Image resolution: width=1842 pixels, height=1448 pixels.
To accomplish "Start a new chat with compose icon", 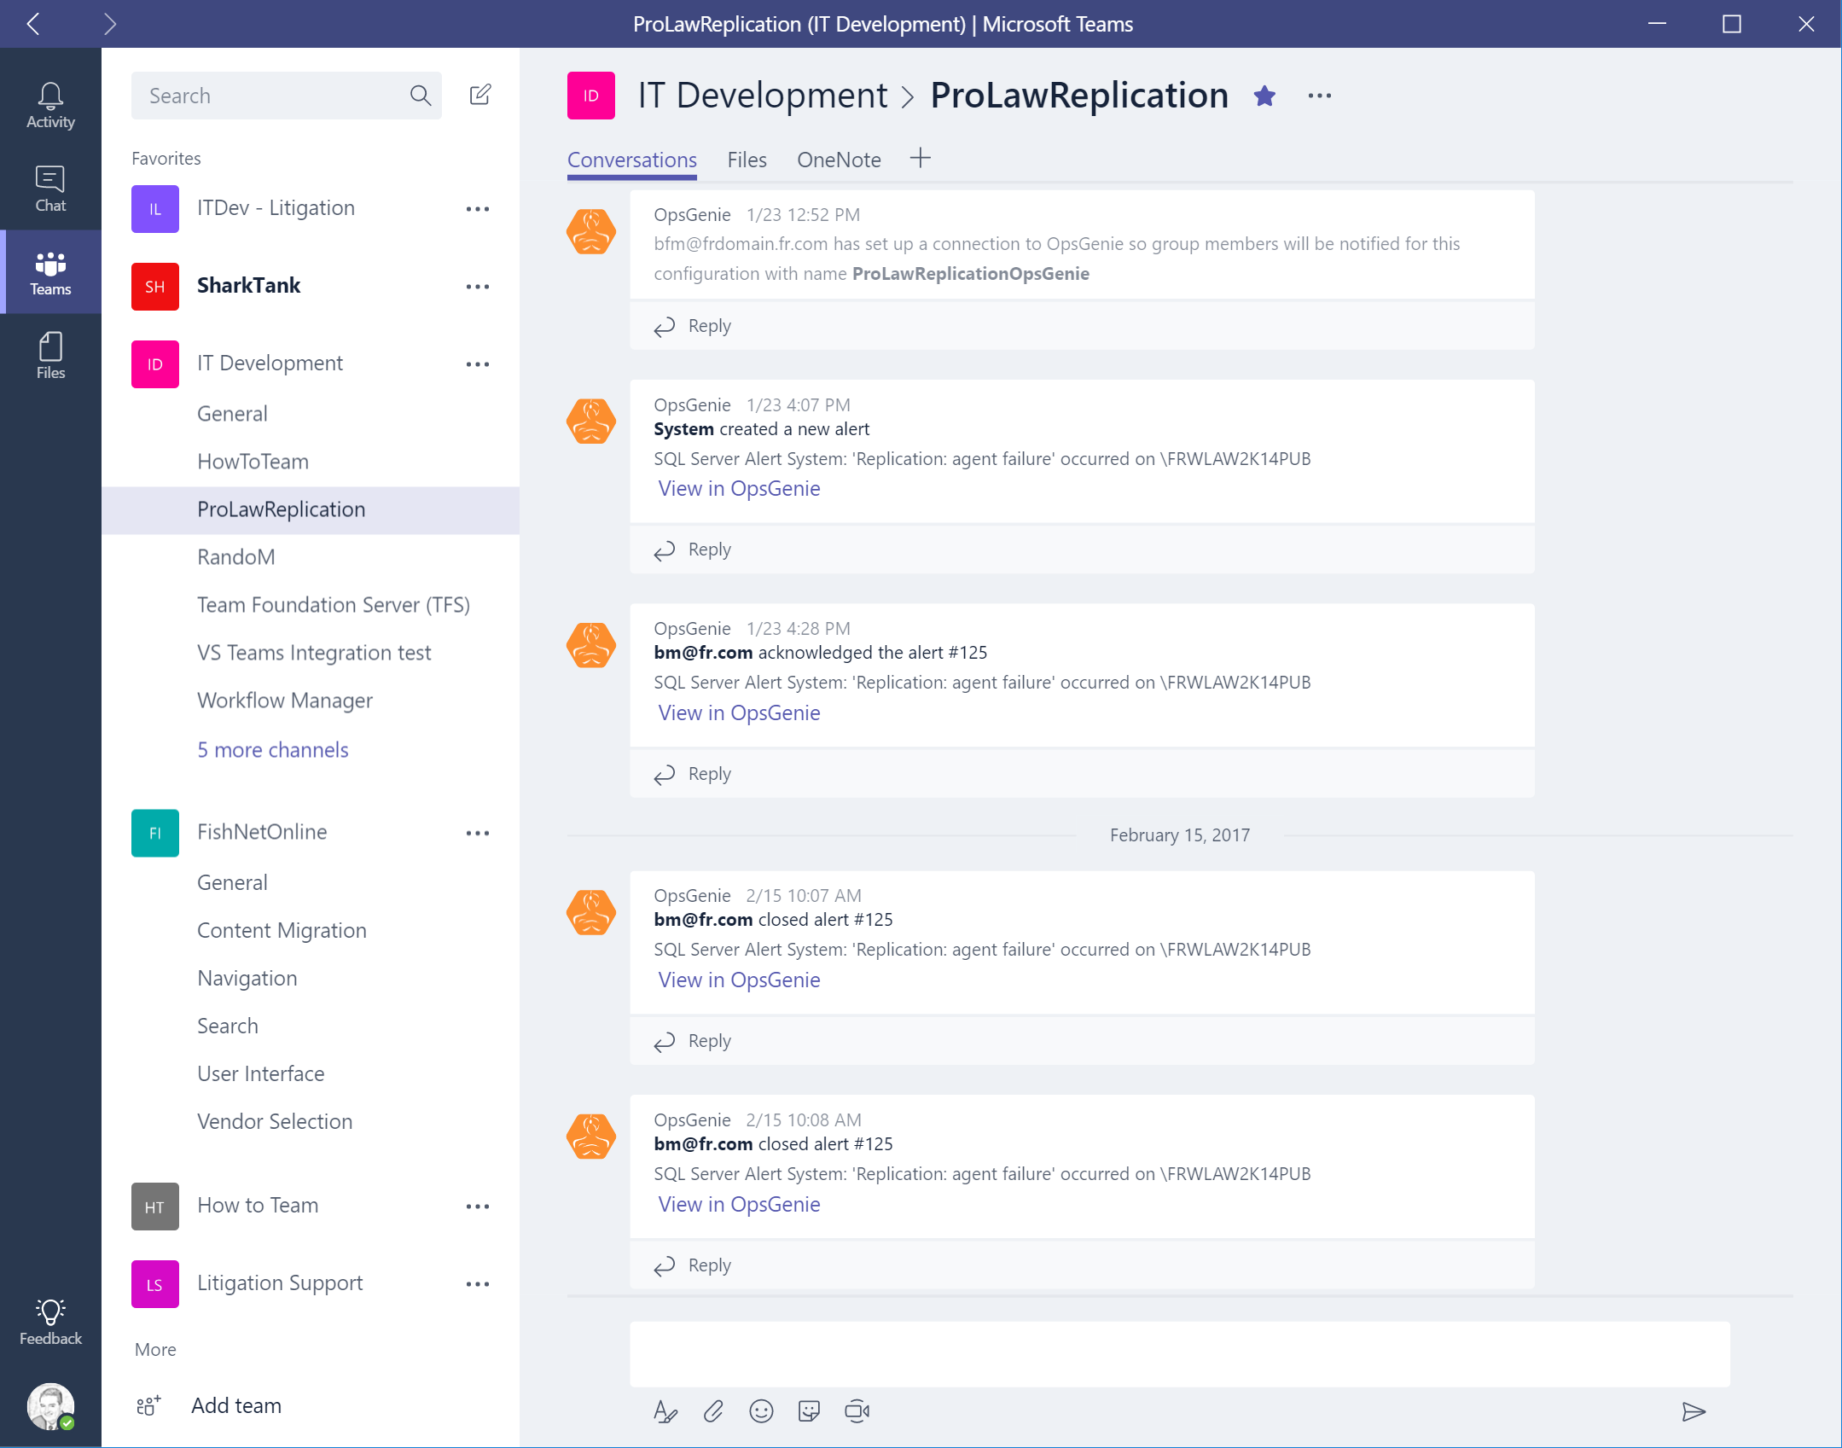I will 480,95.
